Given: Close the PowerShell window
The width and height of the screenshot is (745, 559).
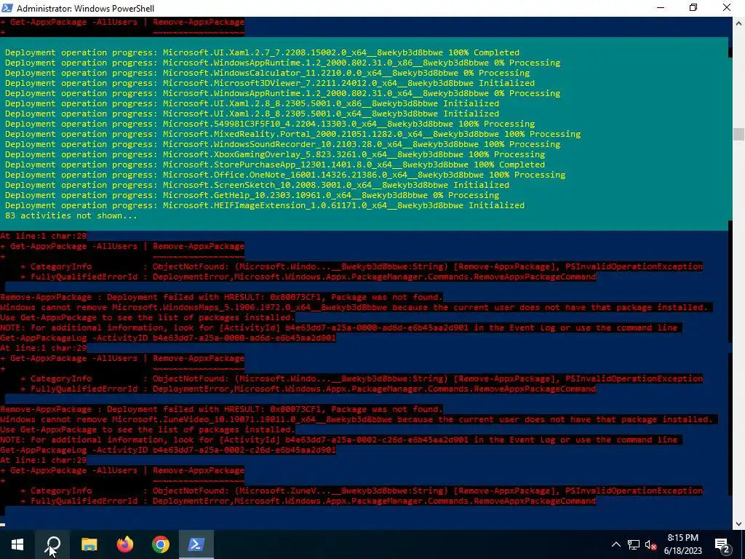Looking at the screenshot, I should pos(727,8).
